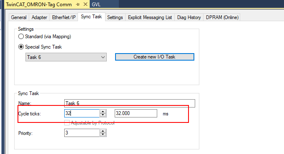Click the ms unit label
The image size is (284, 154).
coord(166,114)
